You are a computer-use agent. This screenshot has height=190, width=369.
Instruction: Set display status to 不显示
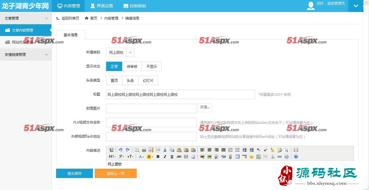click(x=152, y=66)
